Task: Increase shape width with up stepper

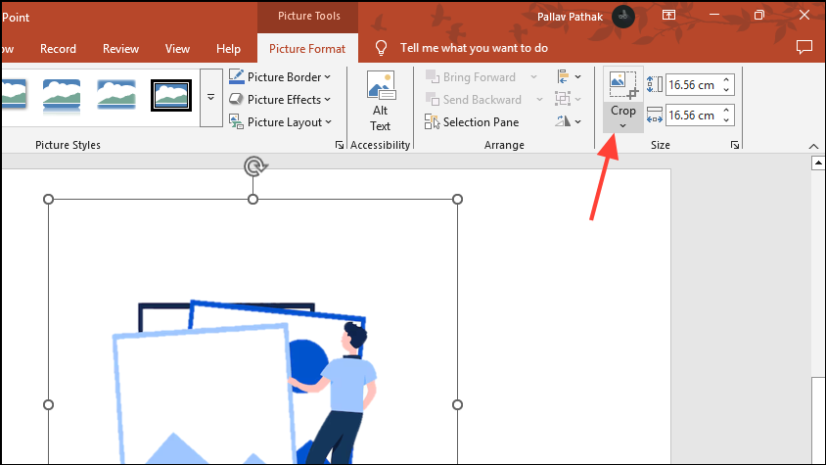Action: pyautogui.click(x=726, y=111)
